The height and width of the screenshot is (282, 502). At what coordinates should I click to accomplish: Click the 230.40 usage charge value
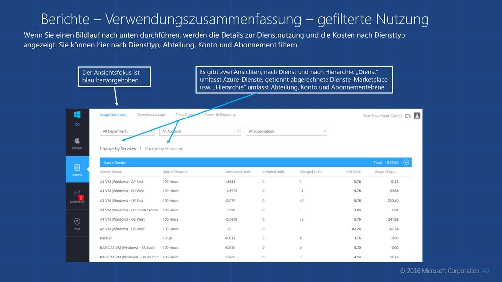393,201
